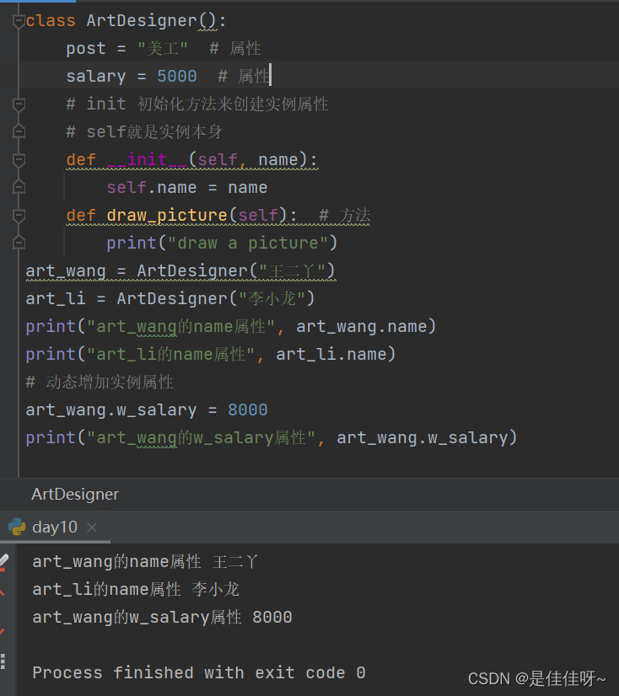
Task: Click the 'self.name = name' statement
Action: tap(187, 187)
